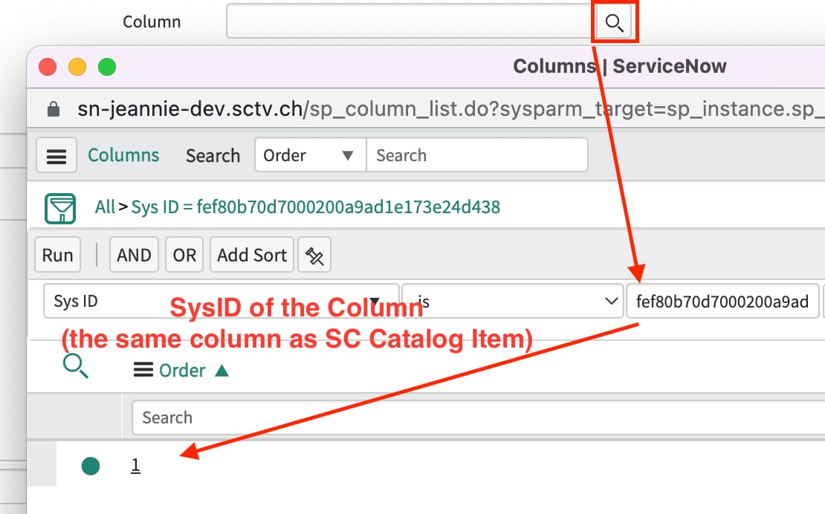Viewport: 825px width, 514px height.
Task: Click the filter funnel icon
Action: point(60,208)
